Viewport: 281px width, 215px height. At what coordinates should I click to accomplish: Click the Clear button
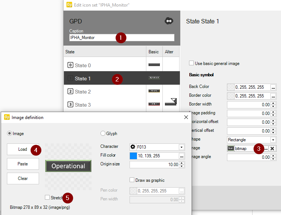[x=23, y=178]
